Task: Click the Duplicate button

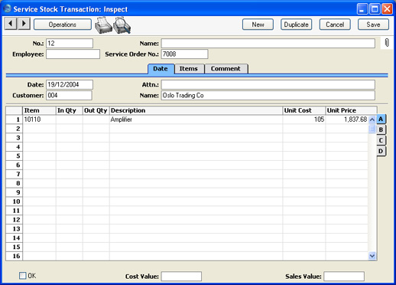Action: [297, 25]
